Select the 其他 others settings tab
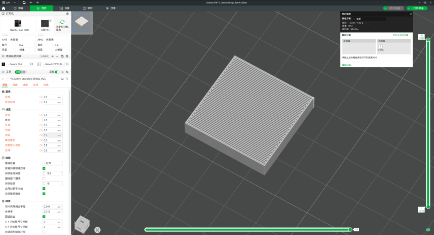The height and width of the screenshot is (235, 434). (x=46, y=85)
